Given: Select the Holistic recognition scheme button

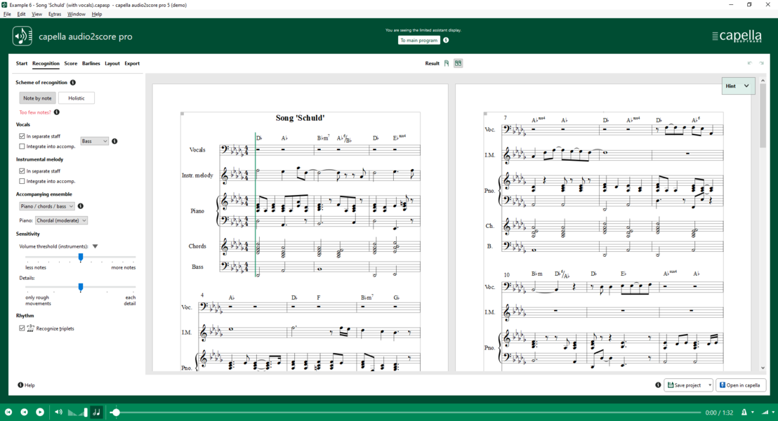Looking at the screenshot, I should [77, 98].
